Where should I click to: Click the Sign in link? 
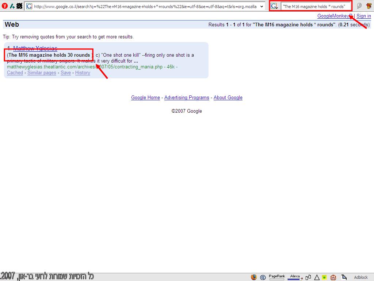pyautogui.click(x=363, y=16)
